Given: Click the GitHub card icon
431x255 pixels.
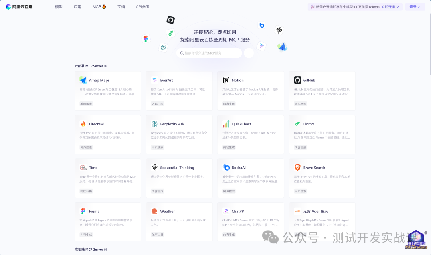Looking at the screenshot, I should tap(297, 80).
